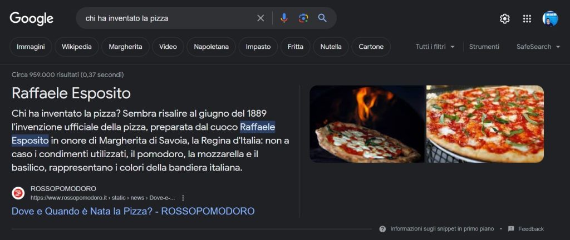Select the Immagini filter chip
The image size is (570, 240).
point(31,47)
